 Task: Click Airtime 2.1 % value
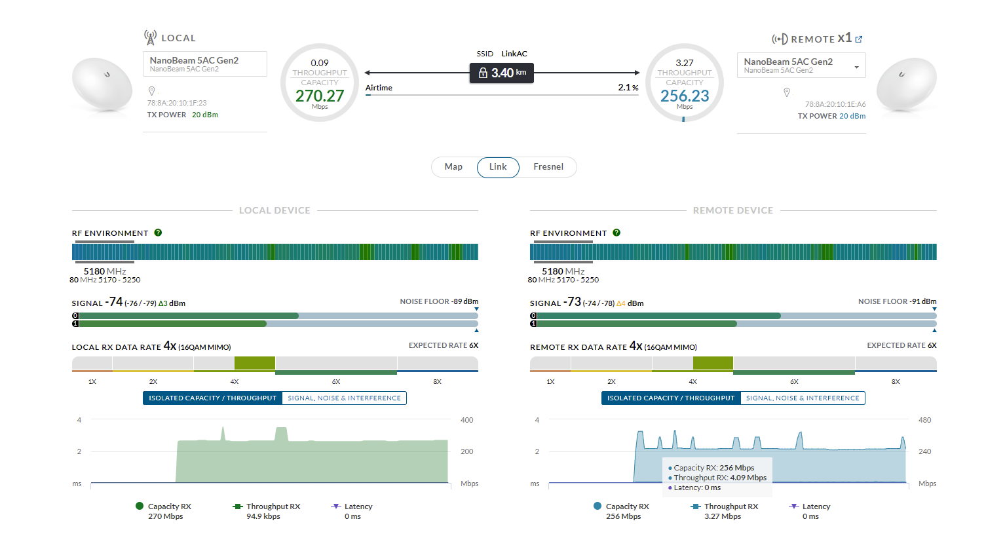pos(628,87)
